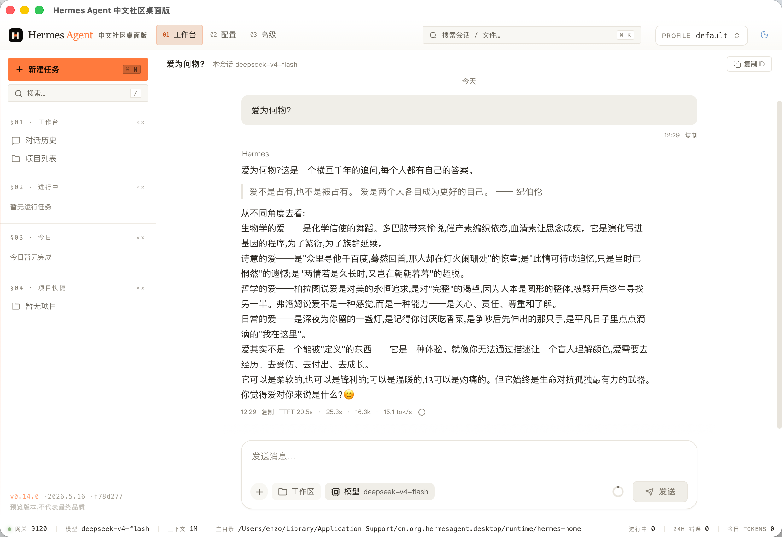Switch to the 02 配置 tab

click(x=223, y=35)
